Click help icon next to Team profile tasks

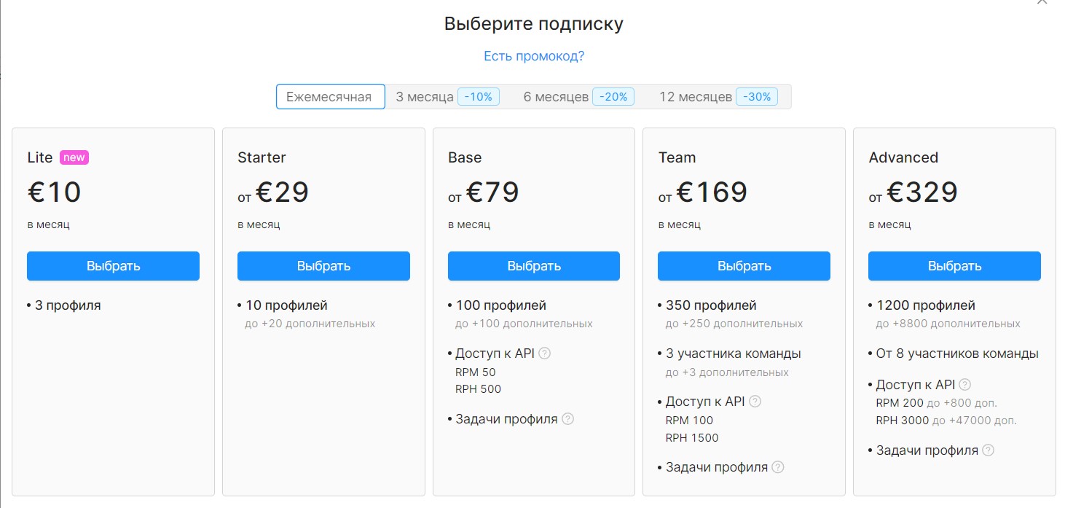click(778, 467)
